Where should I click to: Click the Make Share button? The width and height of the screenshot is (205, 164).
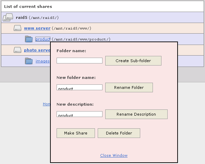(76, 133)
